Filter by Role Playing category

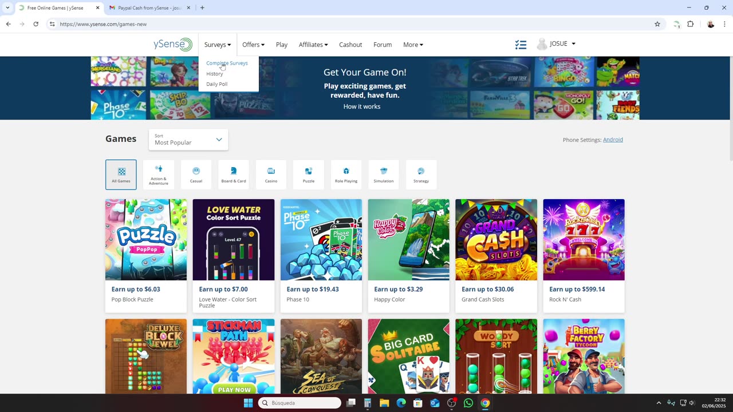click(346, 175)
